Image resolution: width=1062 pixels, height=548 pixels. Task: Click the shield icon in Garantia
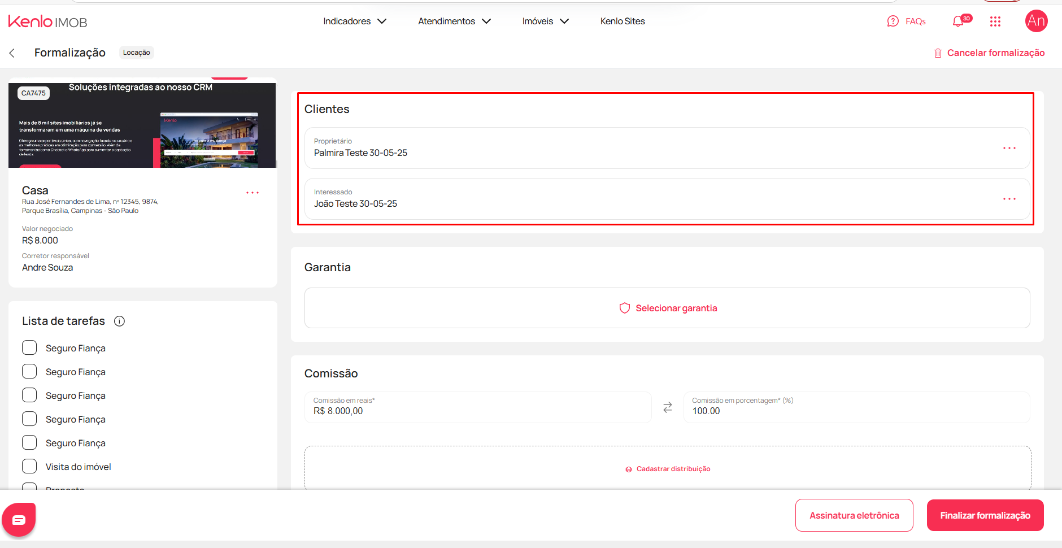point(625,308)
